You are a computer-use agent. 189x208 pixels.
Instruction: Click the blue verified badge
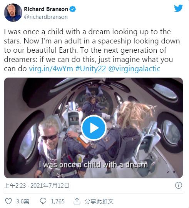[x=72, y=9]
